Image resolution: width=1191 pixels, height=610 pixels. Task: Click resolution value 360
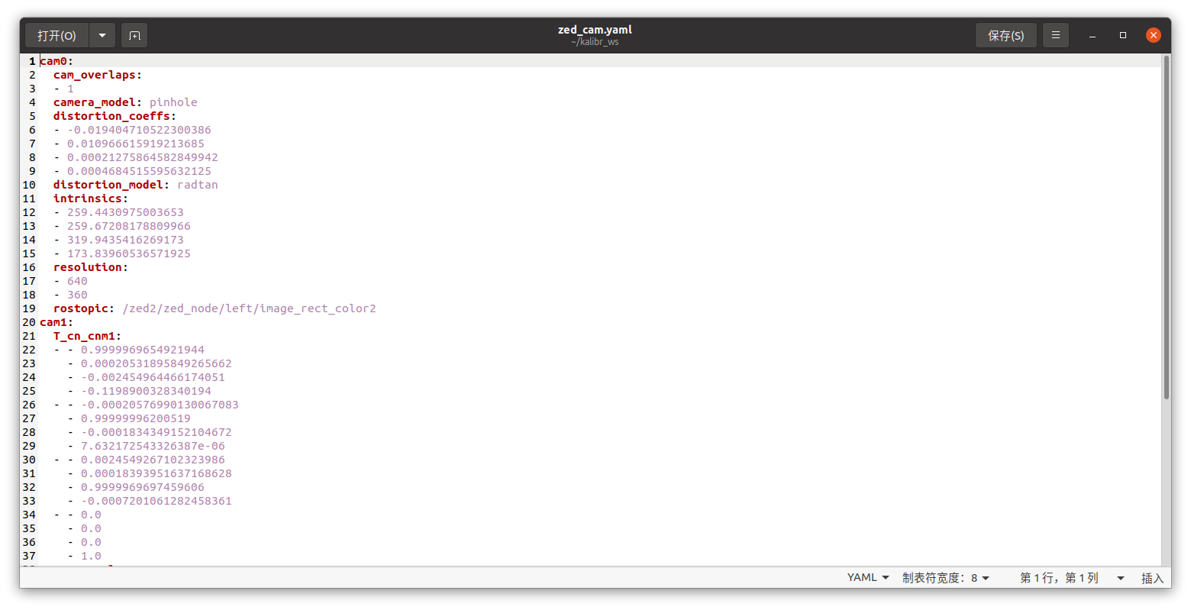point(77,295)
